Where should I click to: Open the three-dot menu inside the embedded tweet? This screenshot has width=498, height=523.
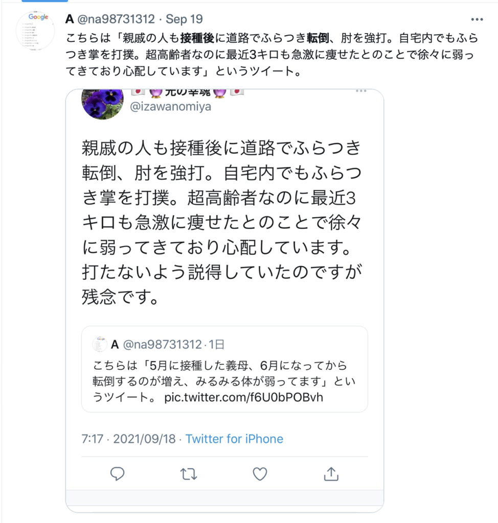pyautogui.click(x=361, y=91)
